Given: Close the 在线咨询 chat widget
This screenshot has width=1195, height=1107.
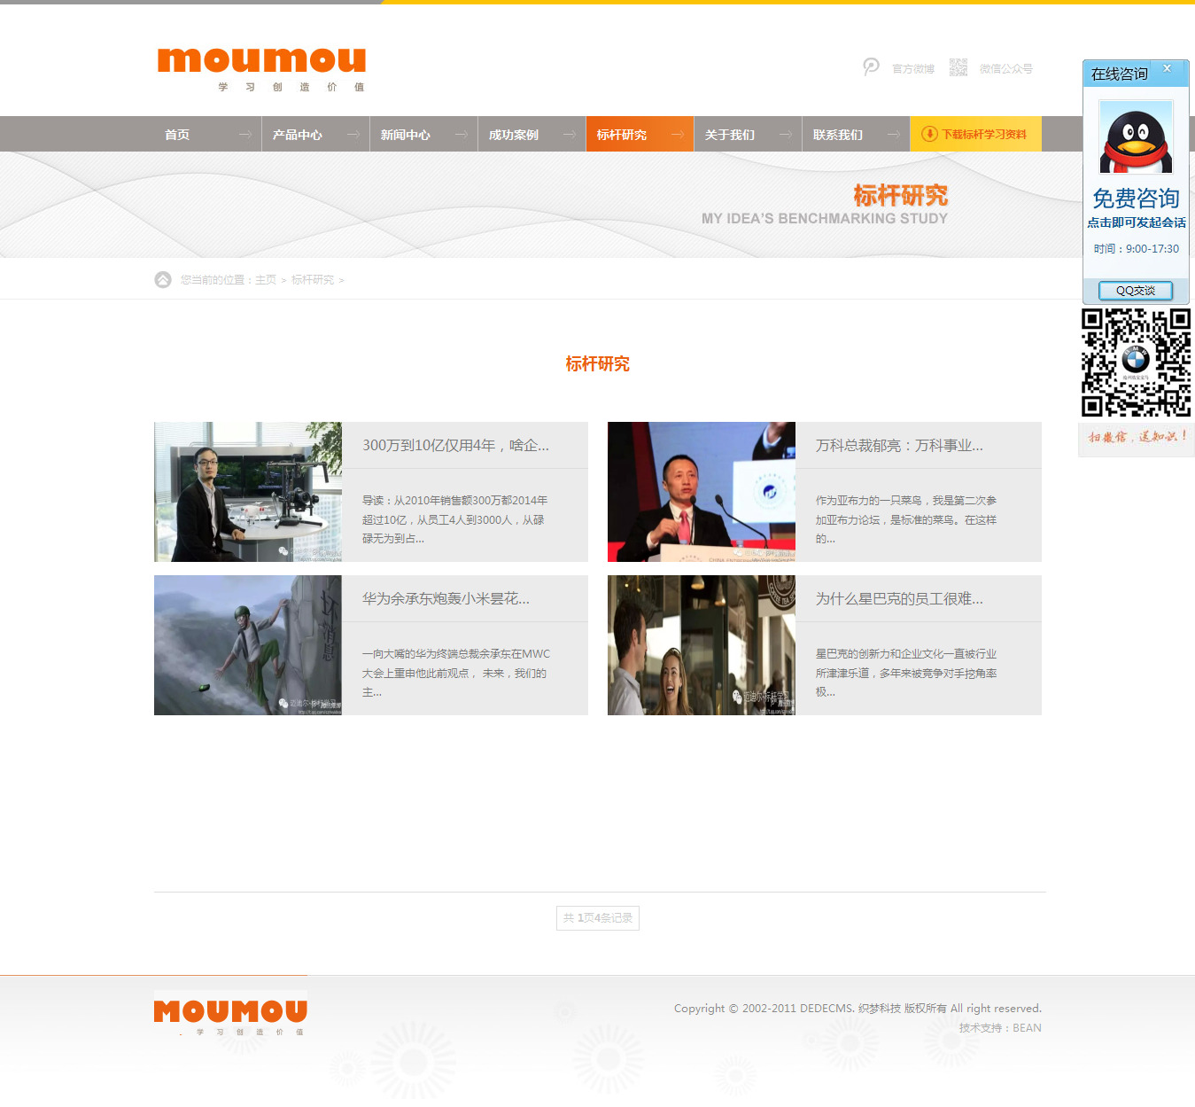Looking at the screenshot, I should (1168, 69).
